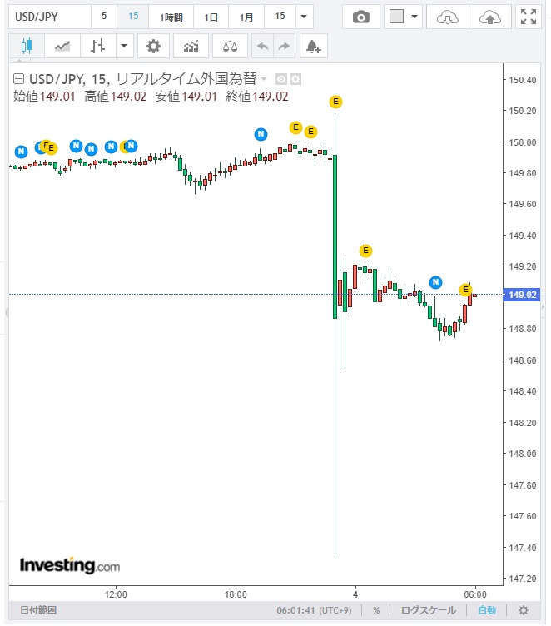Load chart layout with cloud download icon

point(447,17)
